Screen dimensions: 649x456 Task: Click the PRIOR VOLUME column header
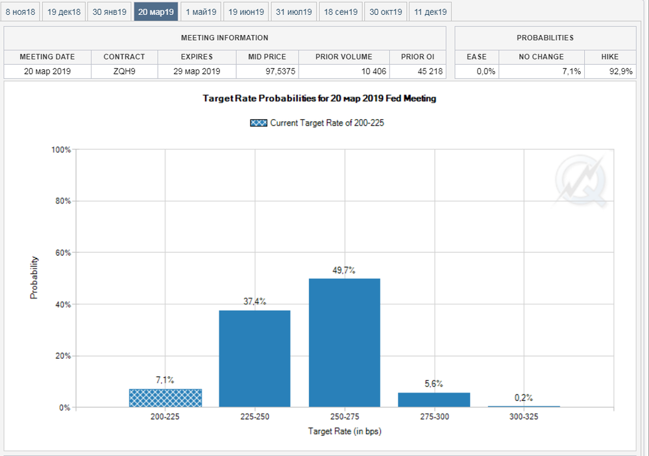click(x=344, y=56)
